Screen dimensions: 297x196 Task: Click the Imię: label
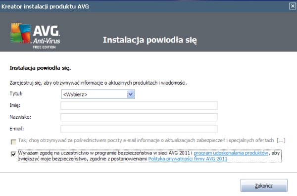pyautogui.click(x=15, y=105)
